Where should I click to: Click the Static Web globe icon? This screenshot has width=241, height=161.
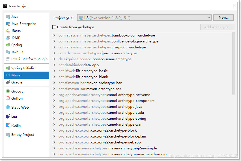point(8,107)
